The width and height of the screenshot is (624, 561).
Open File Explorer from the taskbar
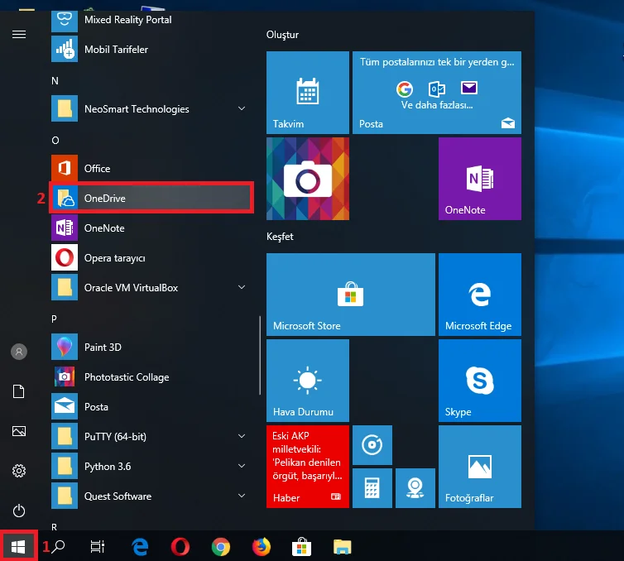[x=343, y=547]
